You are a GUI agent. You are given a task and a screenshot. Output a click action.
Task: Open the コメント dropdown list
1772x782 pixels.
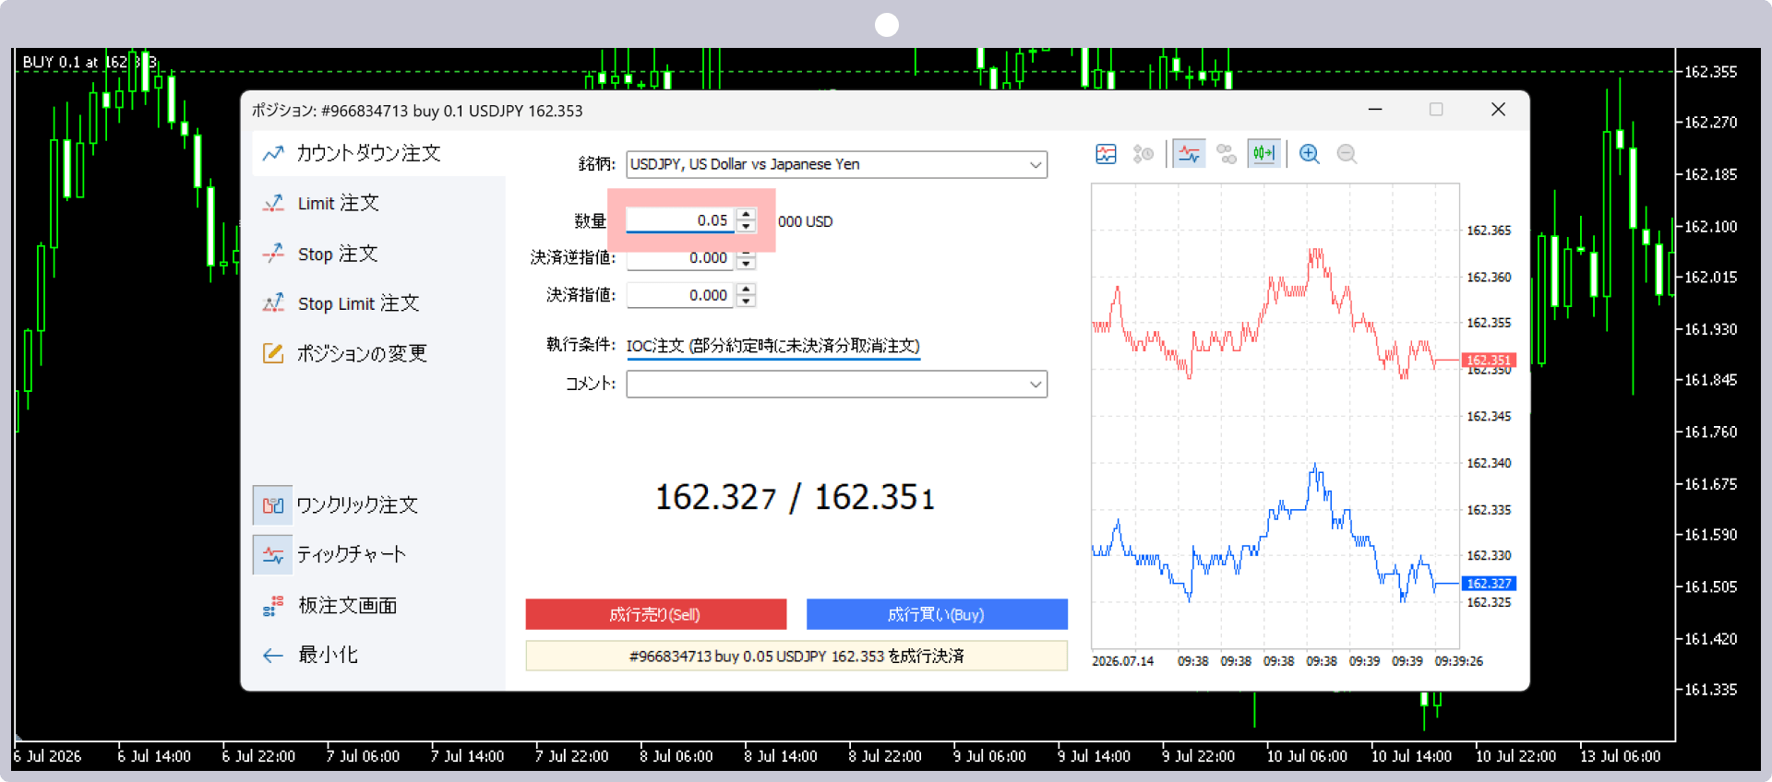837,384
